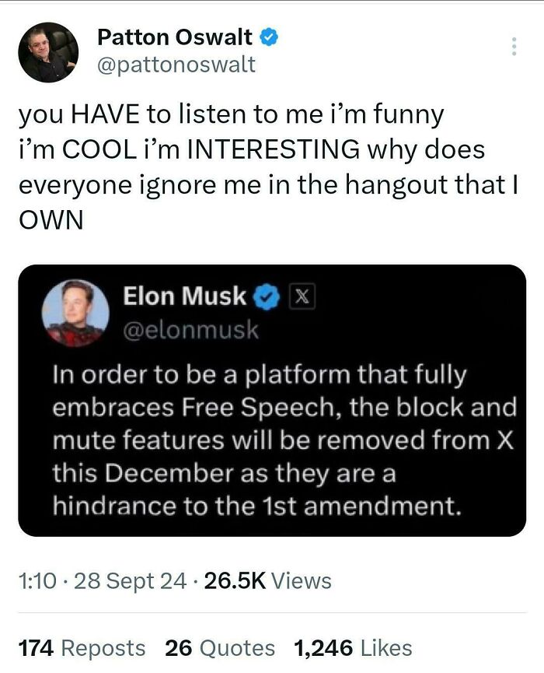The width and height of the screenshot is (544, 673).
Task: Click Patton Oswalt's display name
Action: point(175,36)
